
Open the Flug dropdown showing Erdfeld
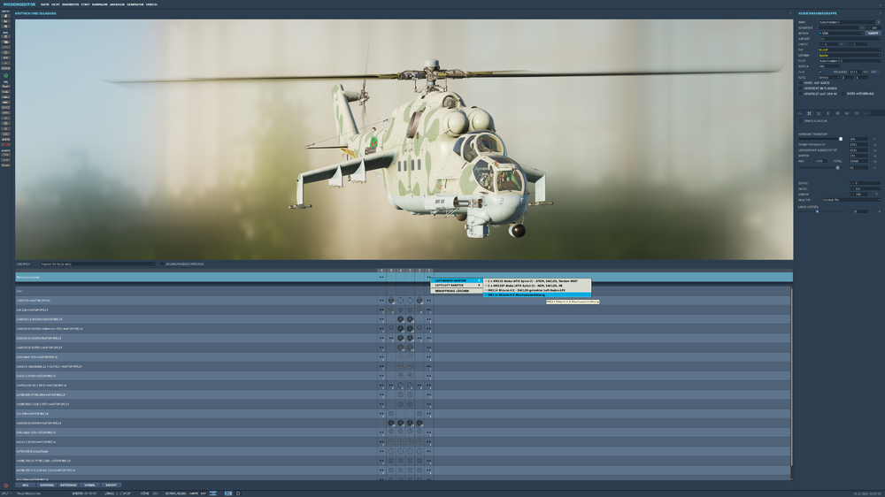[828, 77]
